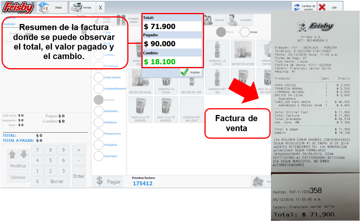
Task: Click the Inicio home button
Action: coord(52,7)
